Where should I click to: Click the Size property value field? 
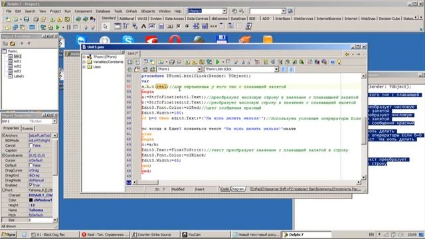click(40, 220)
